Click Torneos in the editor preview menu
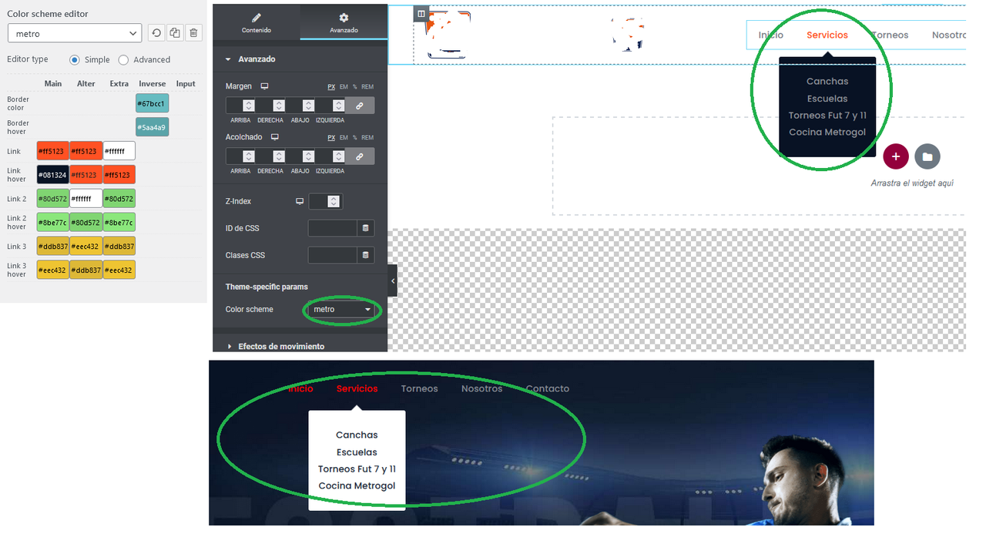986x534 pixels. [x=890, y=35]
